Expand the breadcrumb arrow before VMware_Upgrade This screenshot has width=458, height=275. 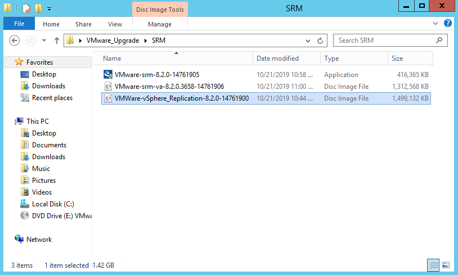80,40
